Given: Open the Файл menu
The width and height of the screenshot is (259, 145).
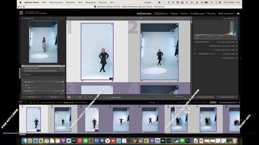Looking at the screenshot, I should tap(44, 2).
